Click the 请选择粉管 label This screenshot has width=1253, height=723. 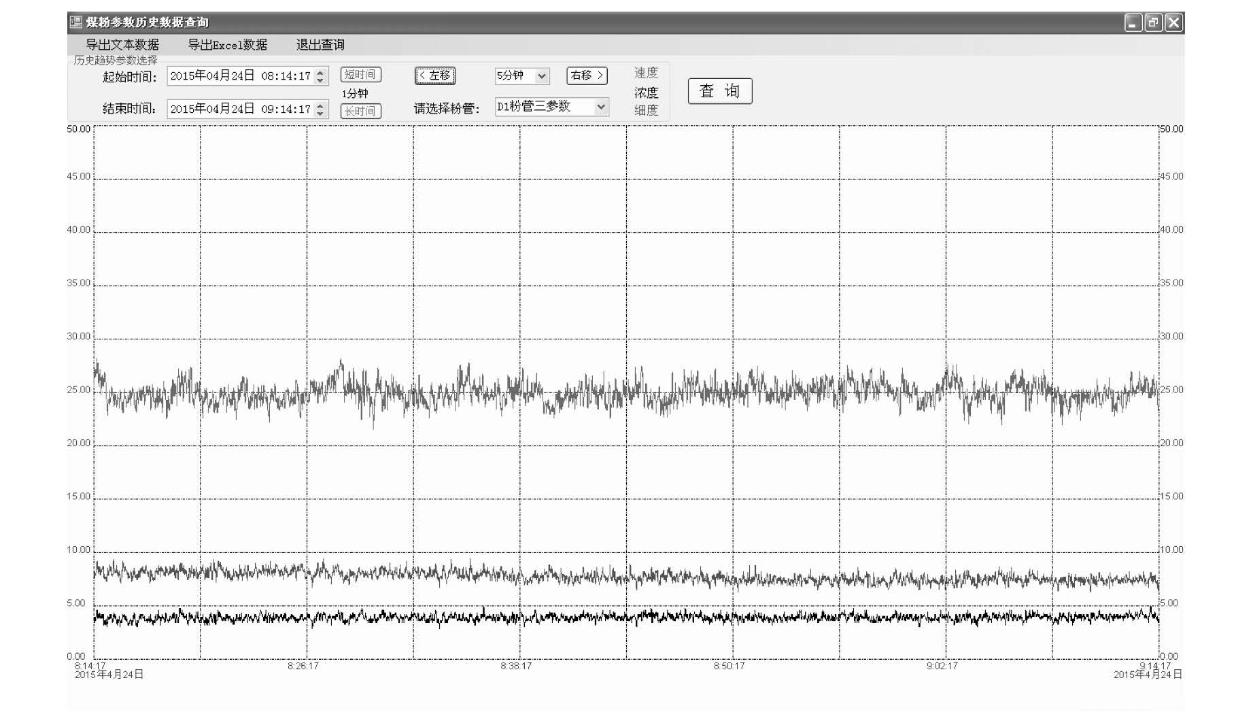tap(447, 109)
